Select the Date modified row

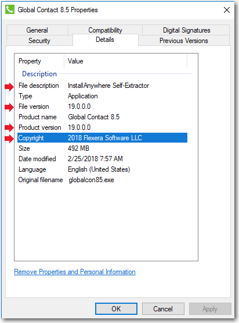(103, 159)
